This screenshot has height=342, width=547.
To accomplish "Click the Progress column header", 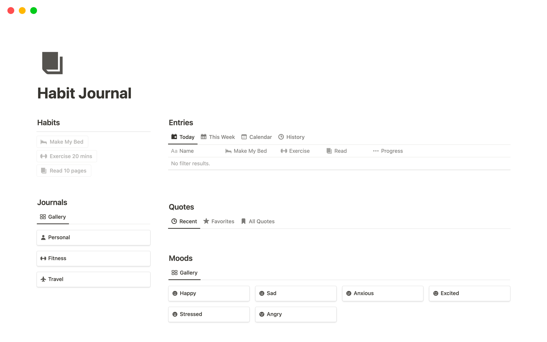I will (388, 151).
